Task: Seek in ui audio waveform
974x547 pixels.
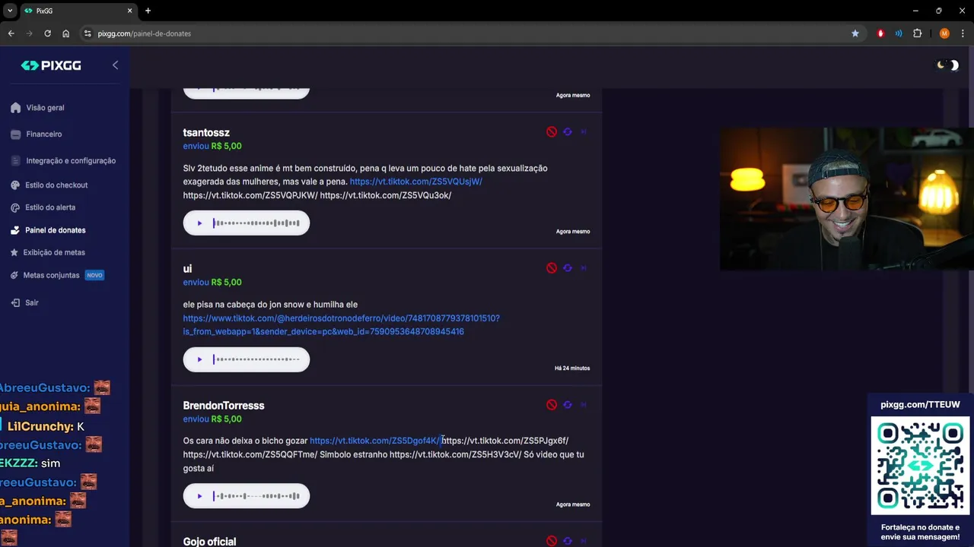Action: pyautogui.click(x=256, y=359)
